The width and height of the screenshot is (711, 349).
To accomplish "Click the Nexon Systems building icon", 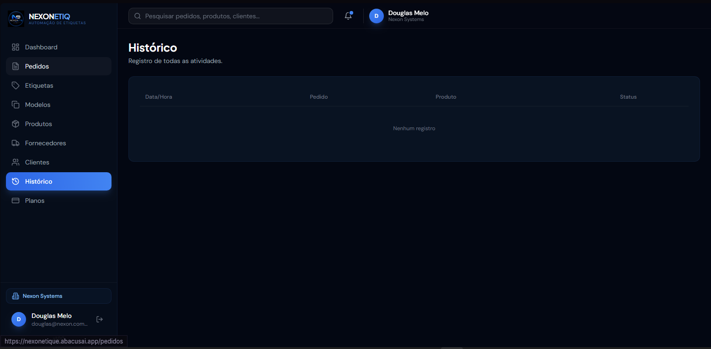I will (x=16, y=296).
